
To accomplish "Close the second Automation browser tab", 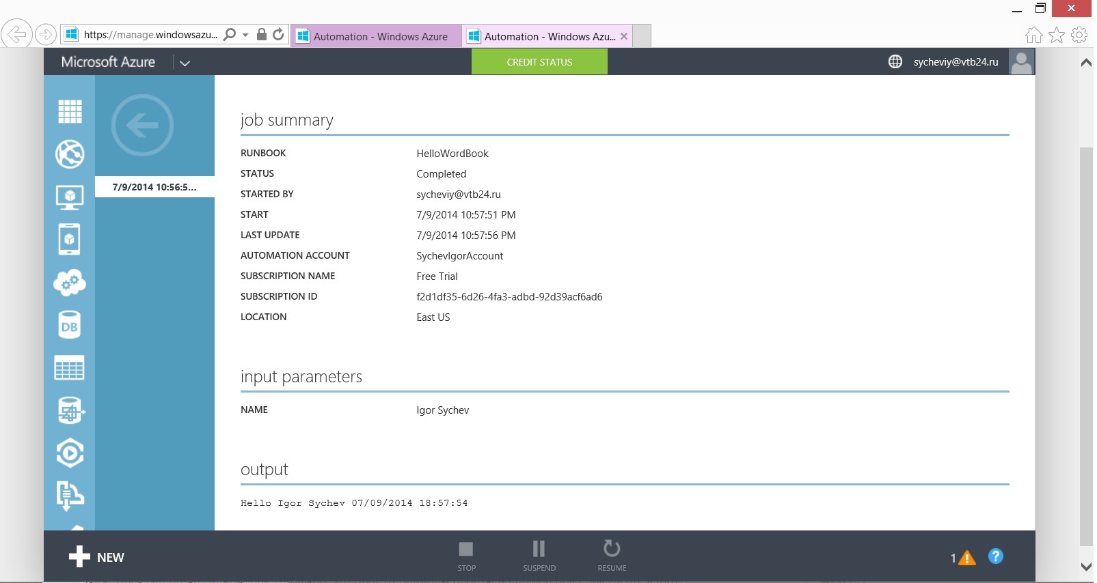I will (624, 36).
